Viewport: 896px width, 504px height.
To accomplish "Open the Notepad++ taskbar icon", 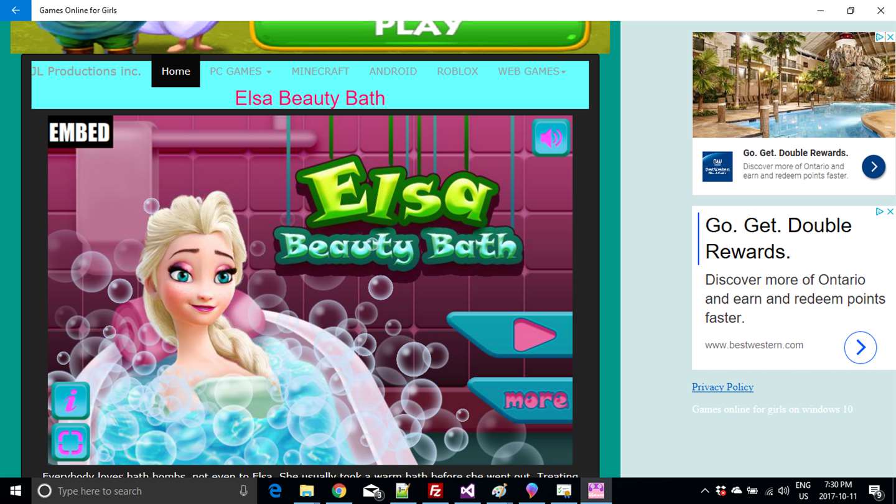I will click(x=403, y=491).
